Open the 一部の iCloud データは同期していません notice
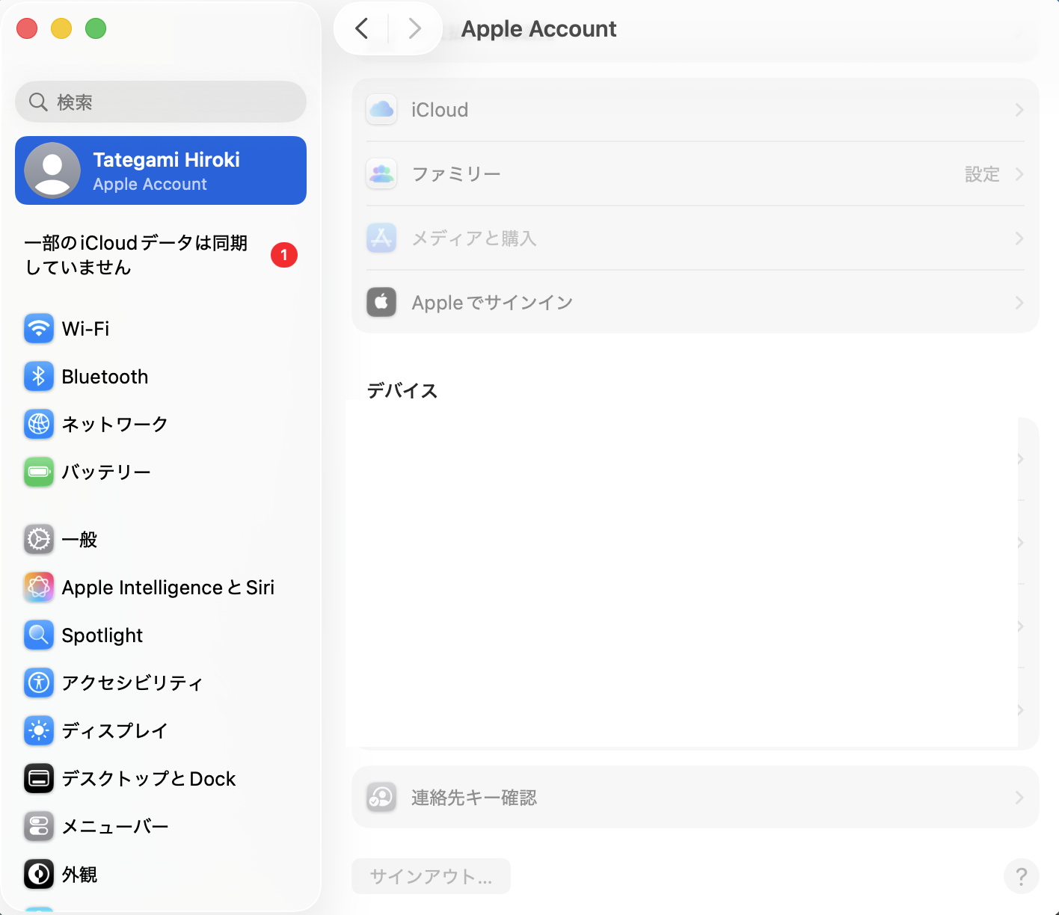The height and width of the screenshot is (915, 1059). (x=161, y=255)
